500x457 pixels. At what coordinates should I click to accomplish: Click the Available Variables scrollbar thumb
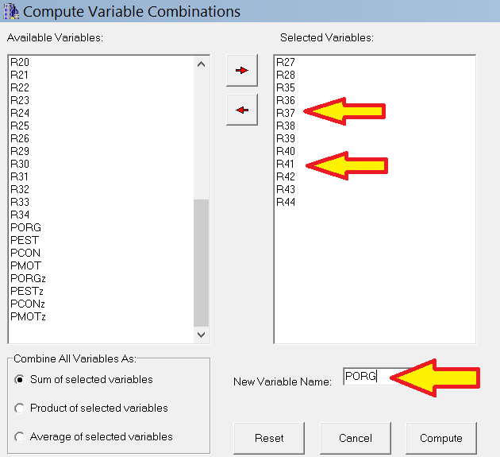(201, 262)
